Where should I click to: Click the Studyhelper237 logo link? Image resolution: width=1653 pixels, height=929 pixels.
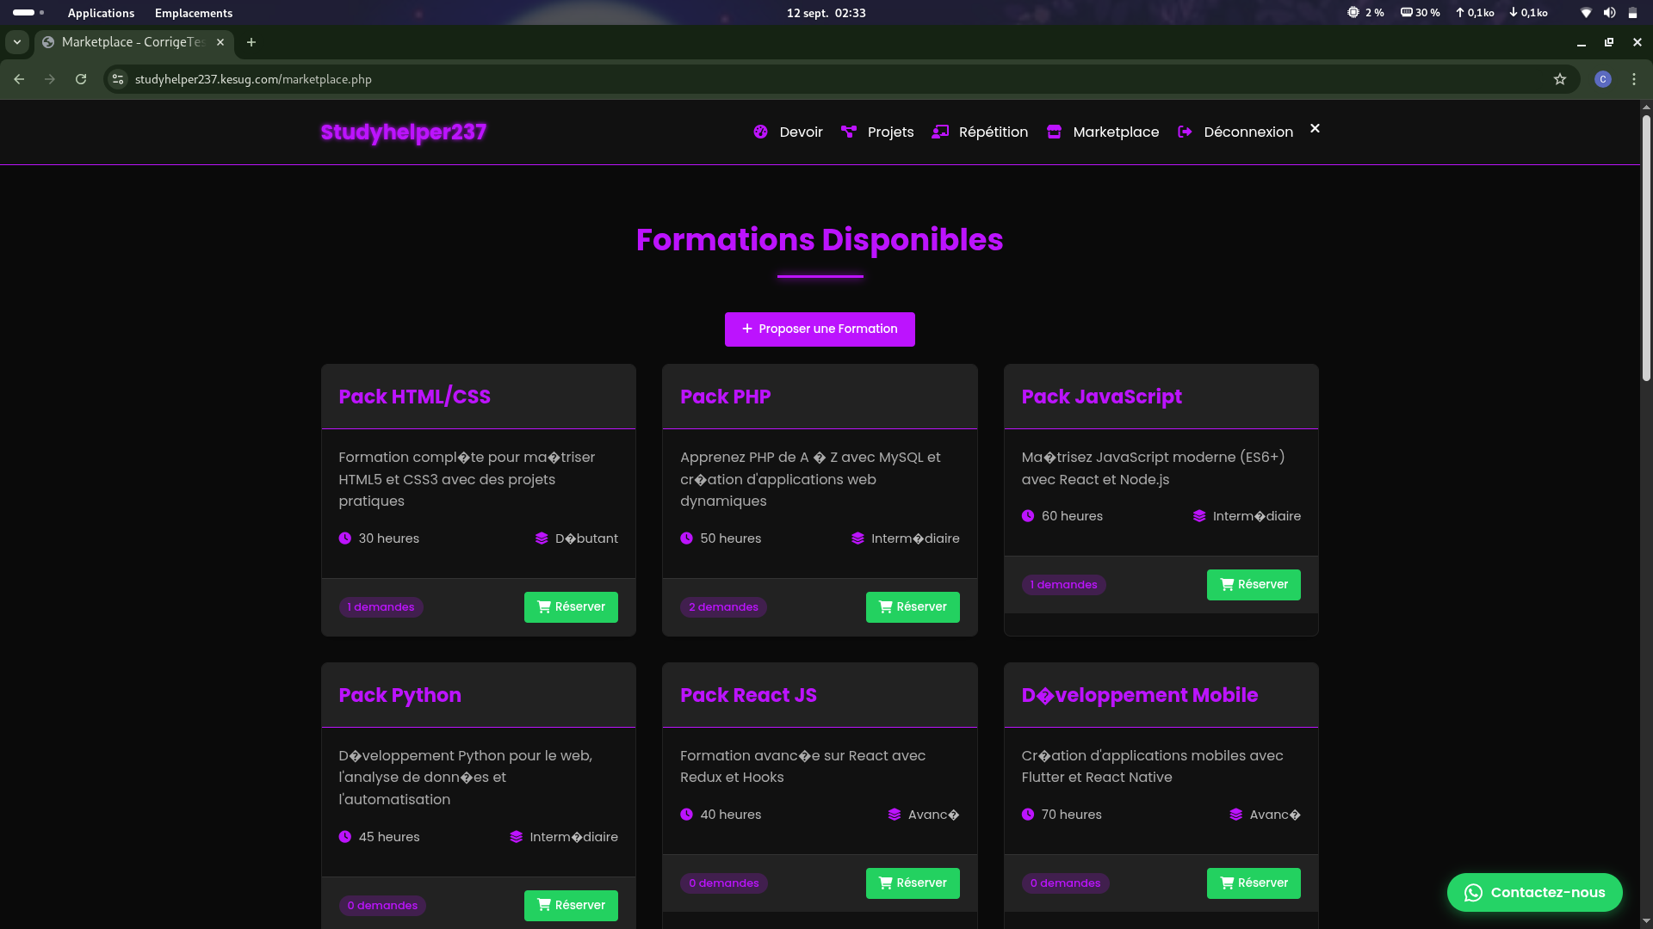pos(403,132)
